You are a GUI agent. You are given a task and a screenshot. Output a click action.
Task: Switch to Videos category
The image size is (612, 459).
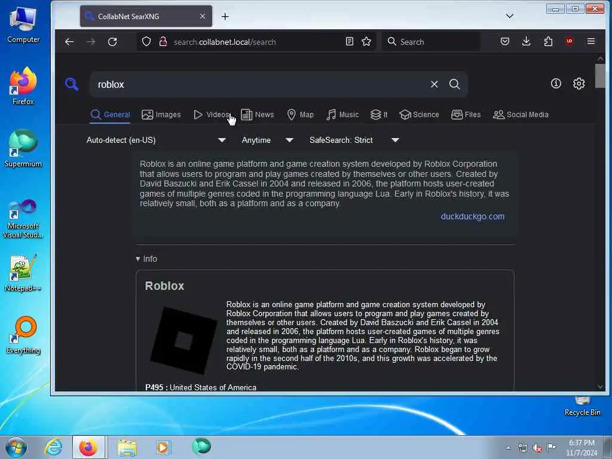click(212, 114)
